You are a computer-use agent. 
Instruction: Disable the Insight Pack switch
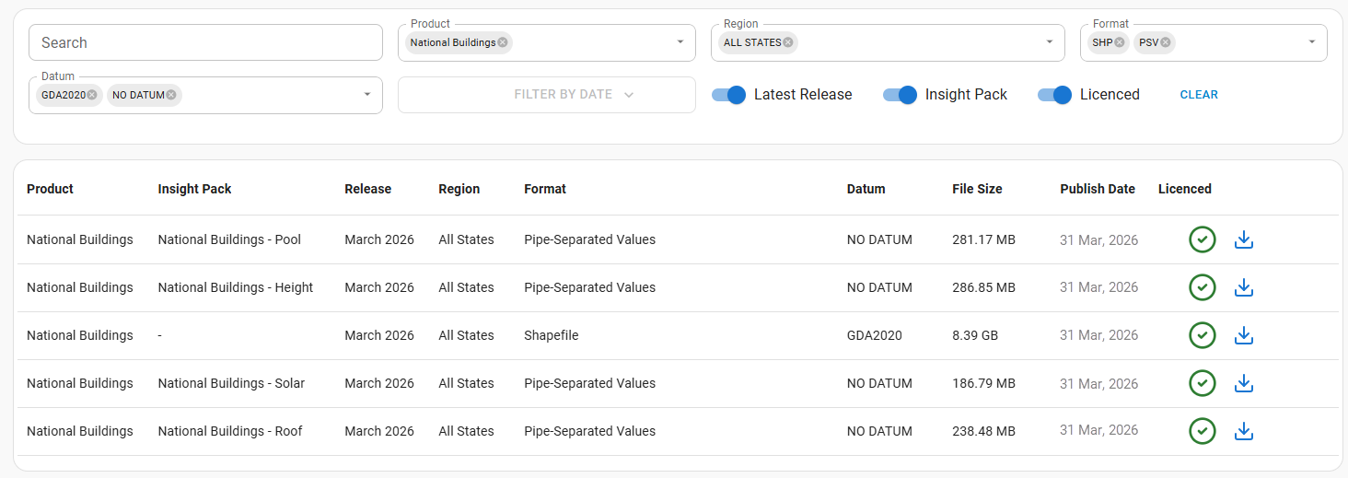coord(900,95)
